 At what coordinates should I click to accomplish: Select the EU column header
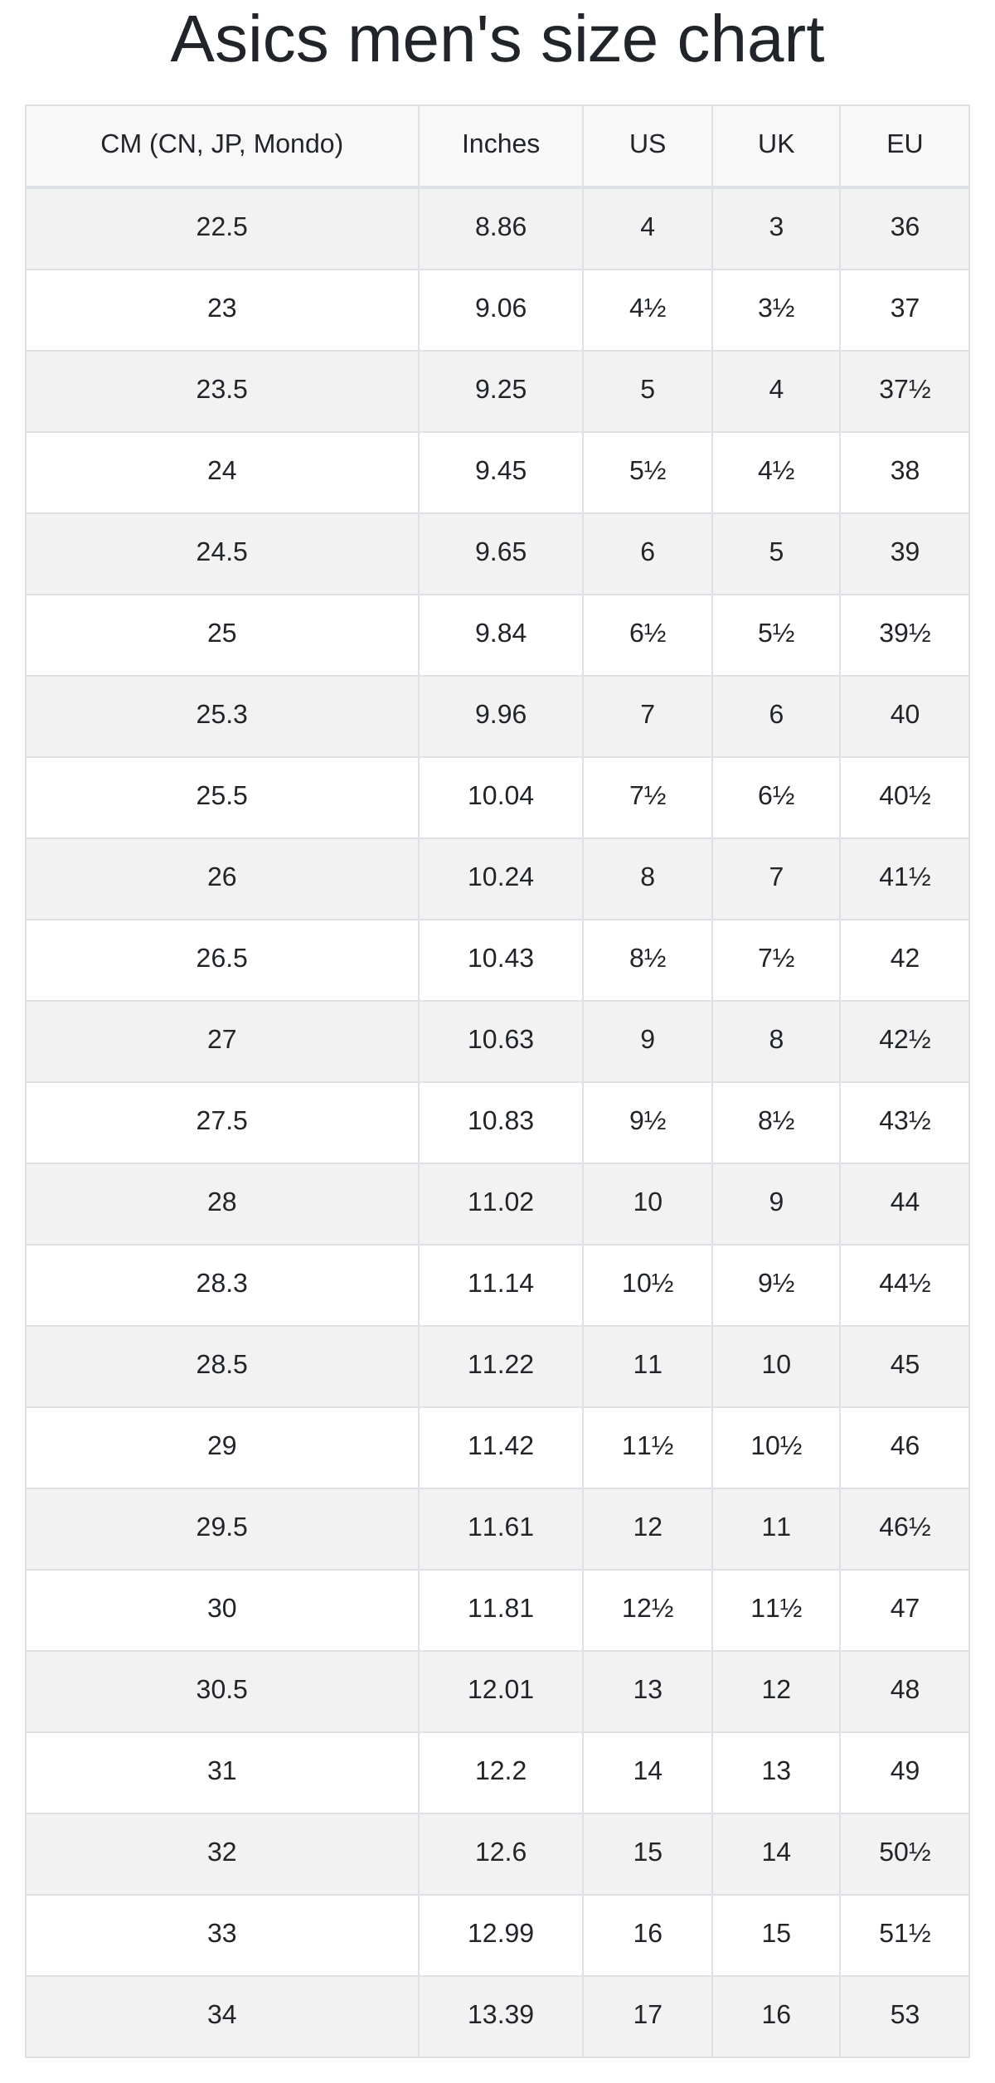(905, 145)
